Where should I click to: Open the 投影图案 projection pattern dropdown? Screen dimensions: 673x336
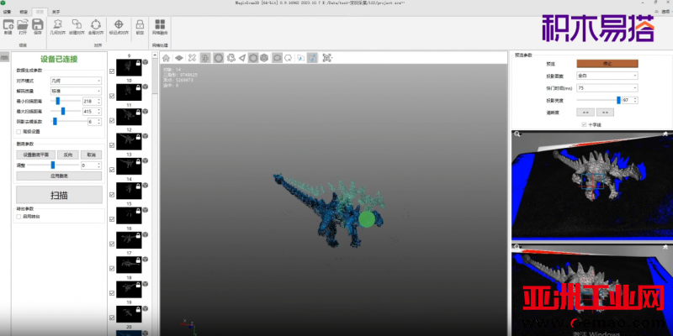click(607, 76)
